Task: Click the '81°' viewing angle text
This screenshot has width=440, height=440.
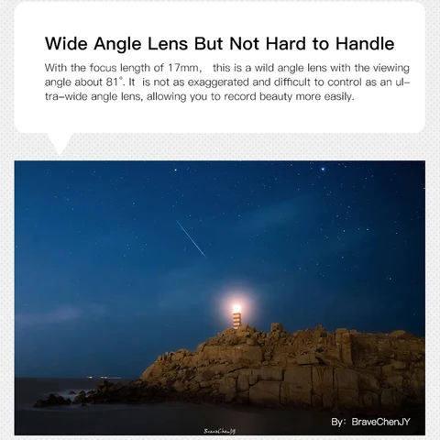Action: click(x=112, y=82)
